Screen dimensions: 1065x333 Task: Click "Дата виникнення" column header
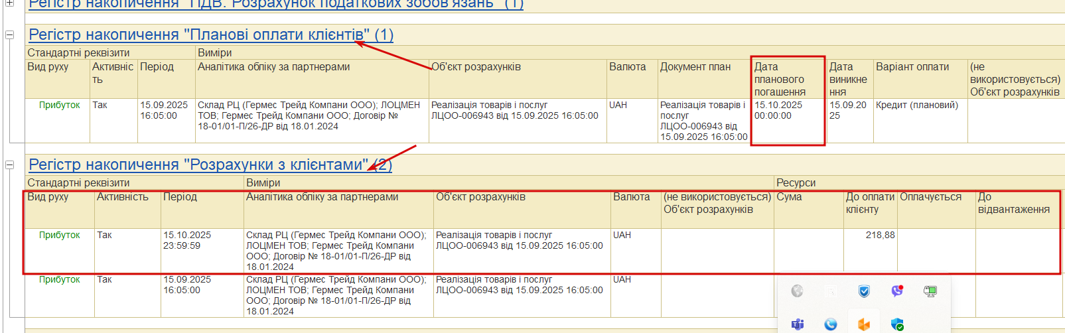(850, 79)
